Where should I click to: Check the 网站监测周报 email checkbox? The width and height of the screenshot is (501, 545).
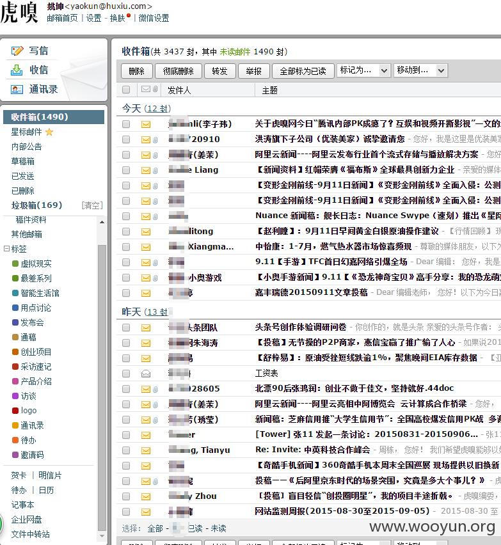pyautogui.click(x=126, y=512)
